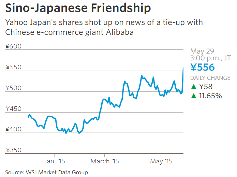
Task: Click the May 29 date label
Action: pos(202,51)
